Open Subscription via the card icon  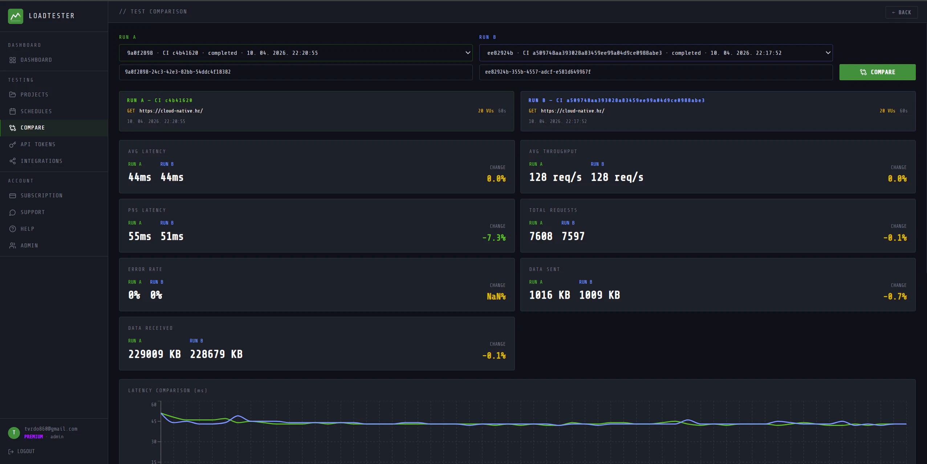pos(13,196)
